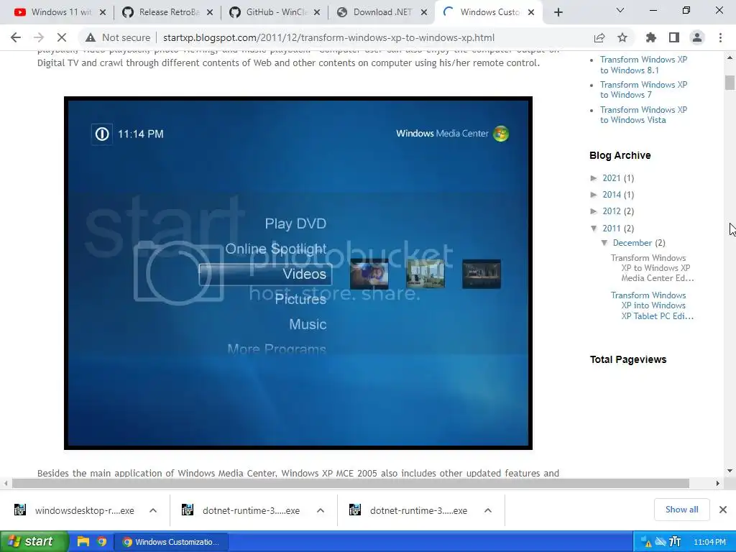Open Chrome's three-dot menu
The height and width of the screenshot is (552, 736).
click(x=720, y=37)
